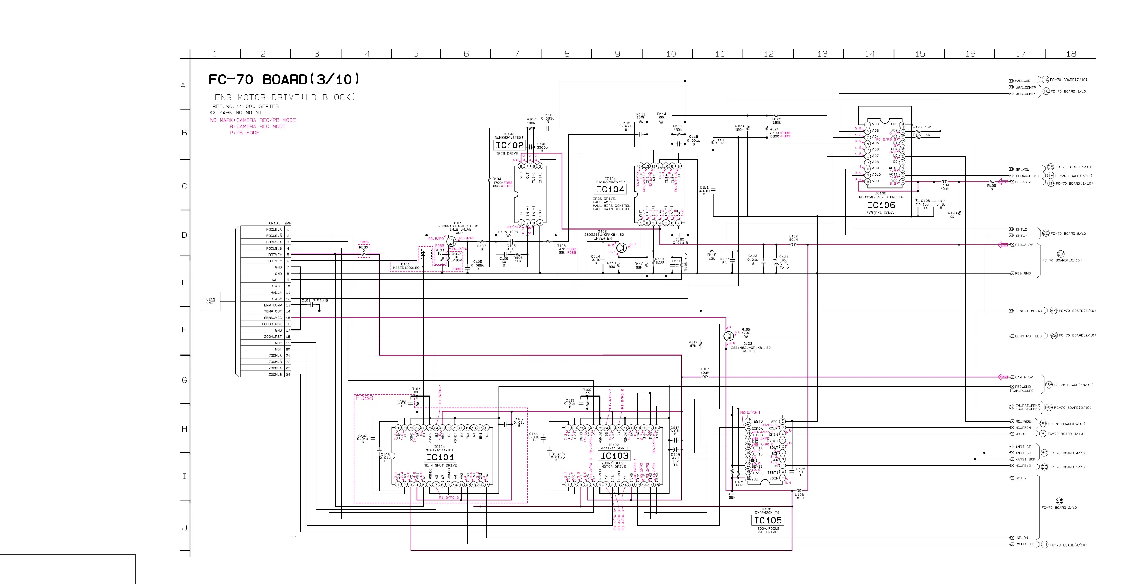The image size is (1142, 584).
Task: Click the L102 10uH inductor symbol
Action: (x=793, y=244)
